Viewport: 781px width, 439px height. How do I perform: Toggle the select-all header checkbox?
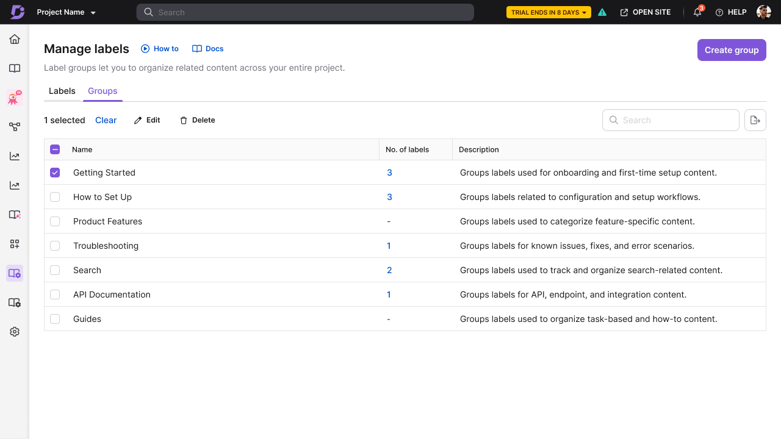pos(55,149)
